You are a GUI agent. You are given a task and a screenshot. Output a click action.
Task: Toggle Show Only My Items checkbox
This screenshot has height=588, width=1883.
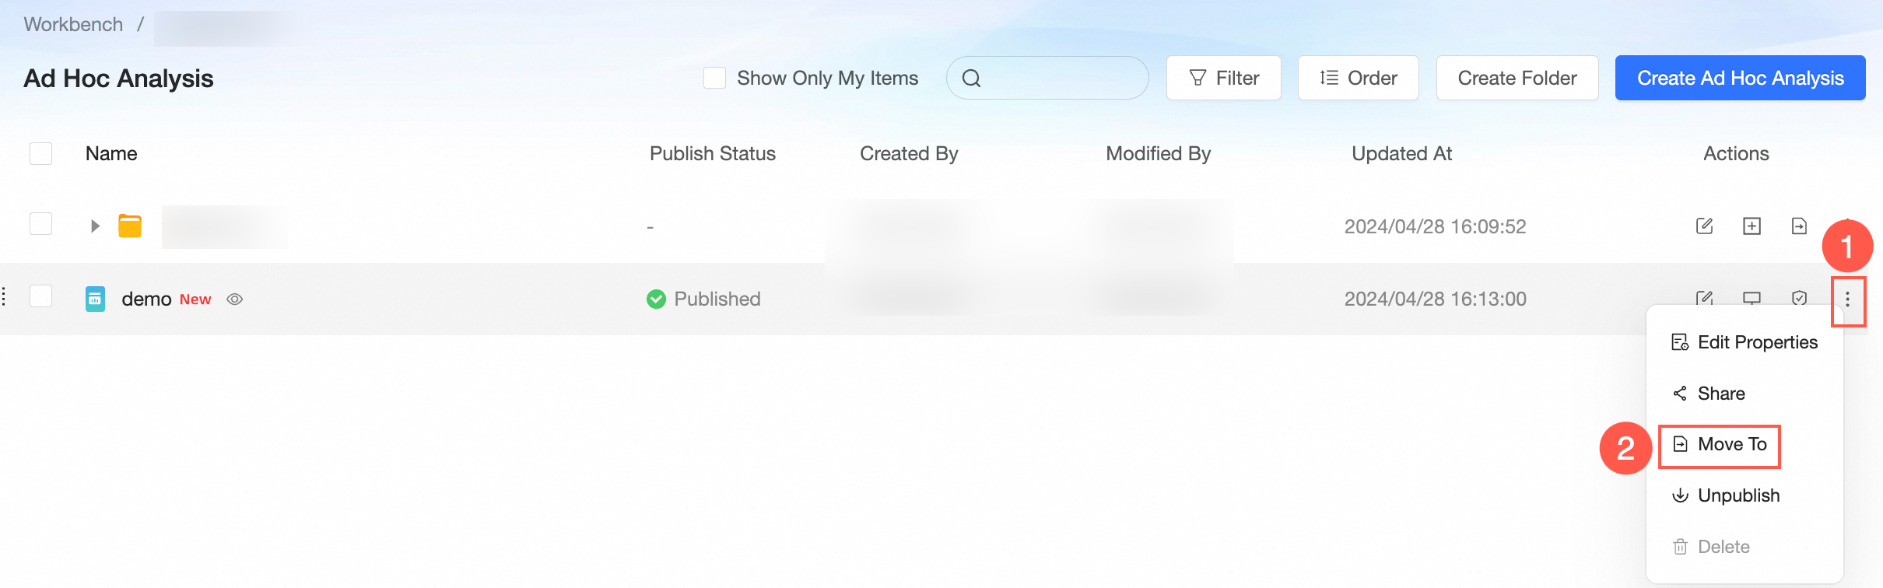click(714, 78)
